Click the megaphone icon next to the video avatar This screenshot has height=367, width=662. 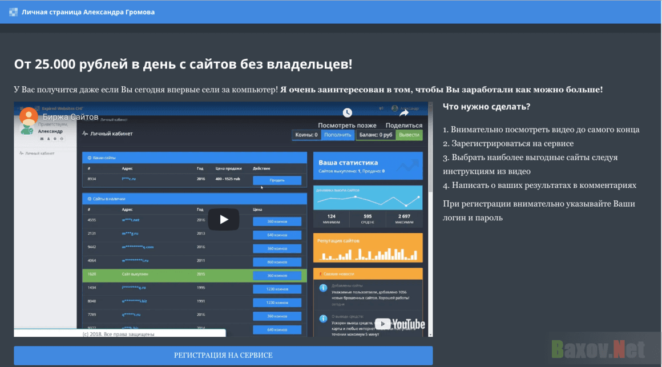(x=381, y=108)
